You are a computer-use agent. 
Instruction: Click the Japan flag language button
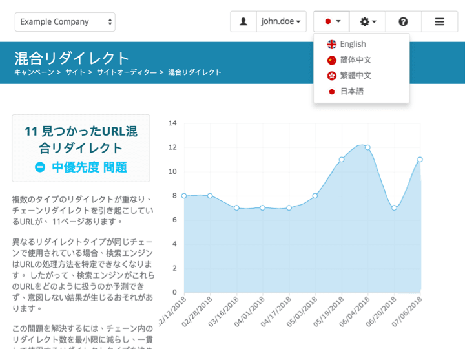pos(332,21)
